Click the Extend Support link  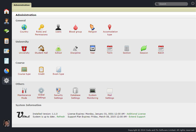137,117
